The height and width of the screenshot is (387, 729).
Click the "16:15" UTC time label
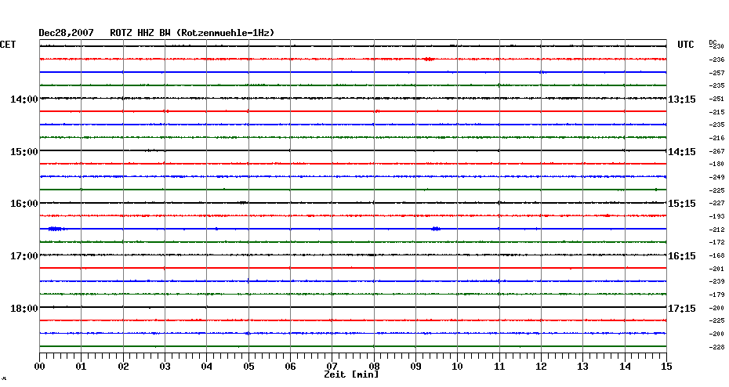pyautogui.click(x=682, y=256)
